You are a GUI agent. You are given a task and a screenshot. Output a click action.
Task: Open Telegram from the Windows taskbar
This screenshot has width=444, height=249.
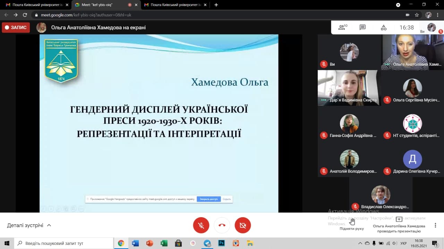click(207, 243)
